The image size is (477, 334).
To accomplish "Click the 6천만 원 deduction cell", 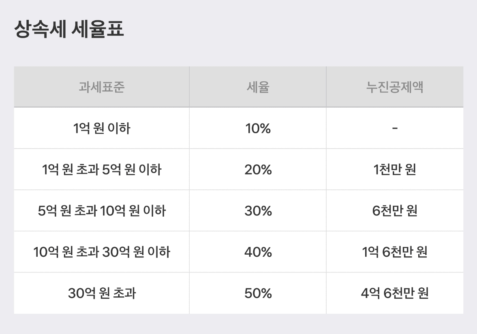I will click(x=395, y=211).
